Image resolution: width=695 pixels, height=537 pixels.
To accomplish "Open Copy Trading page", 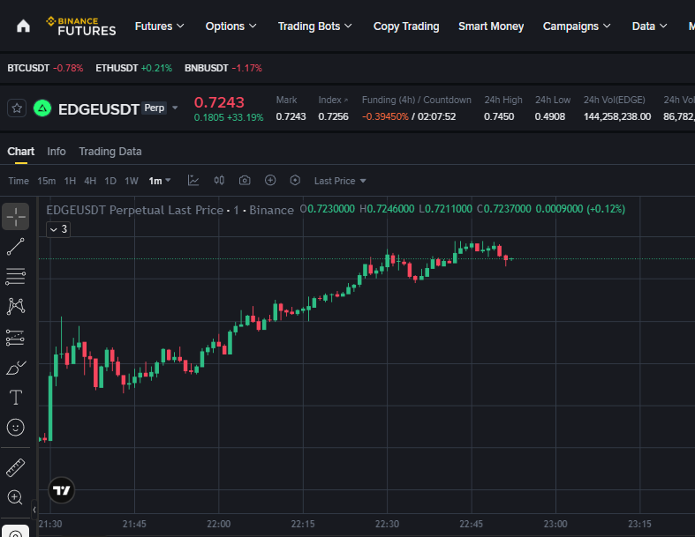I will (x=406, y=26).
